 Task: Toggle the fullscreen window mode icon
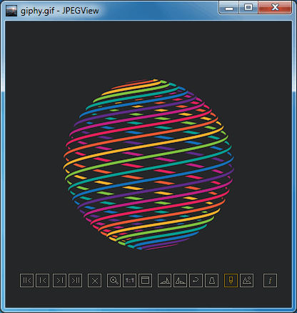(x=145, y=280)
